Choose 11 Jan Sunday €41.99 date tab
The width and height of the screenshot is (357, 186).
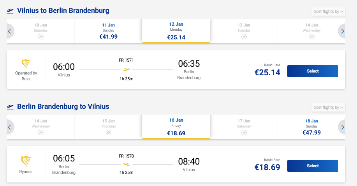click(x=108, y=31)
